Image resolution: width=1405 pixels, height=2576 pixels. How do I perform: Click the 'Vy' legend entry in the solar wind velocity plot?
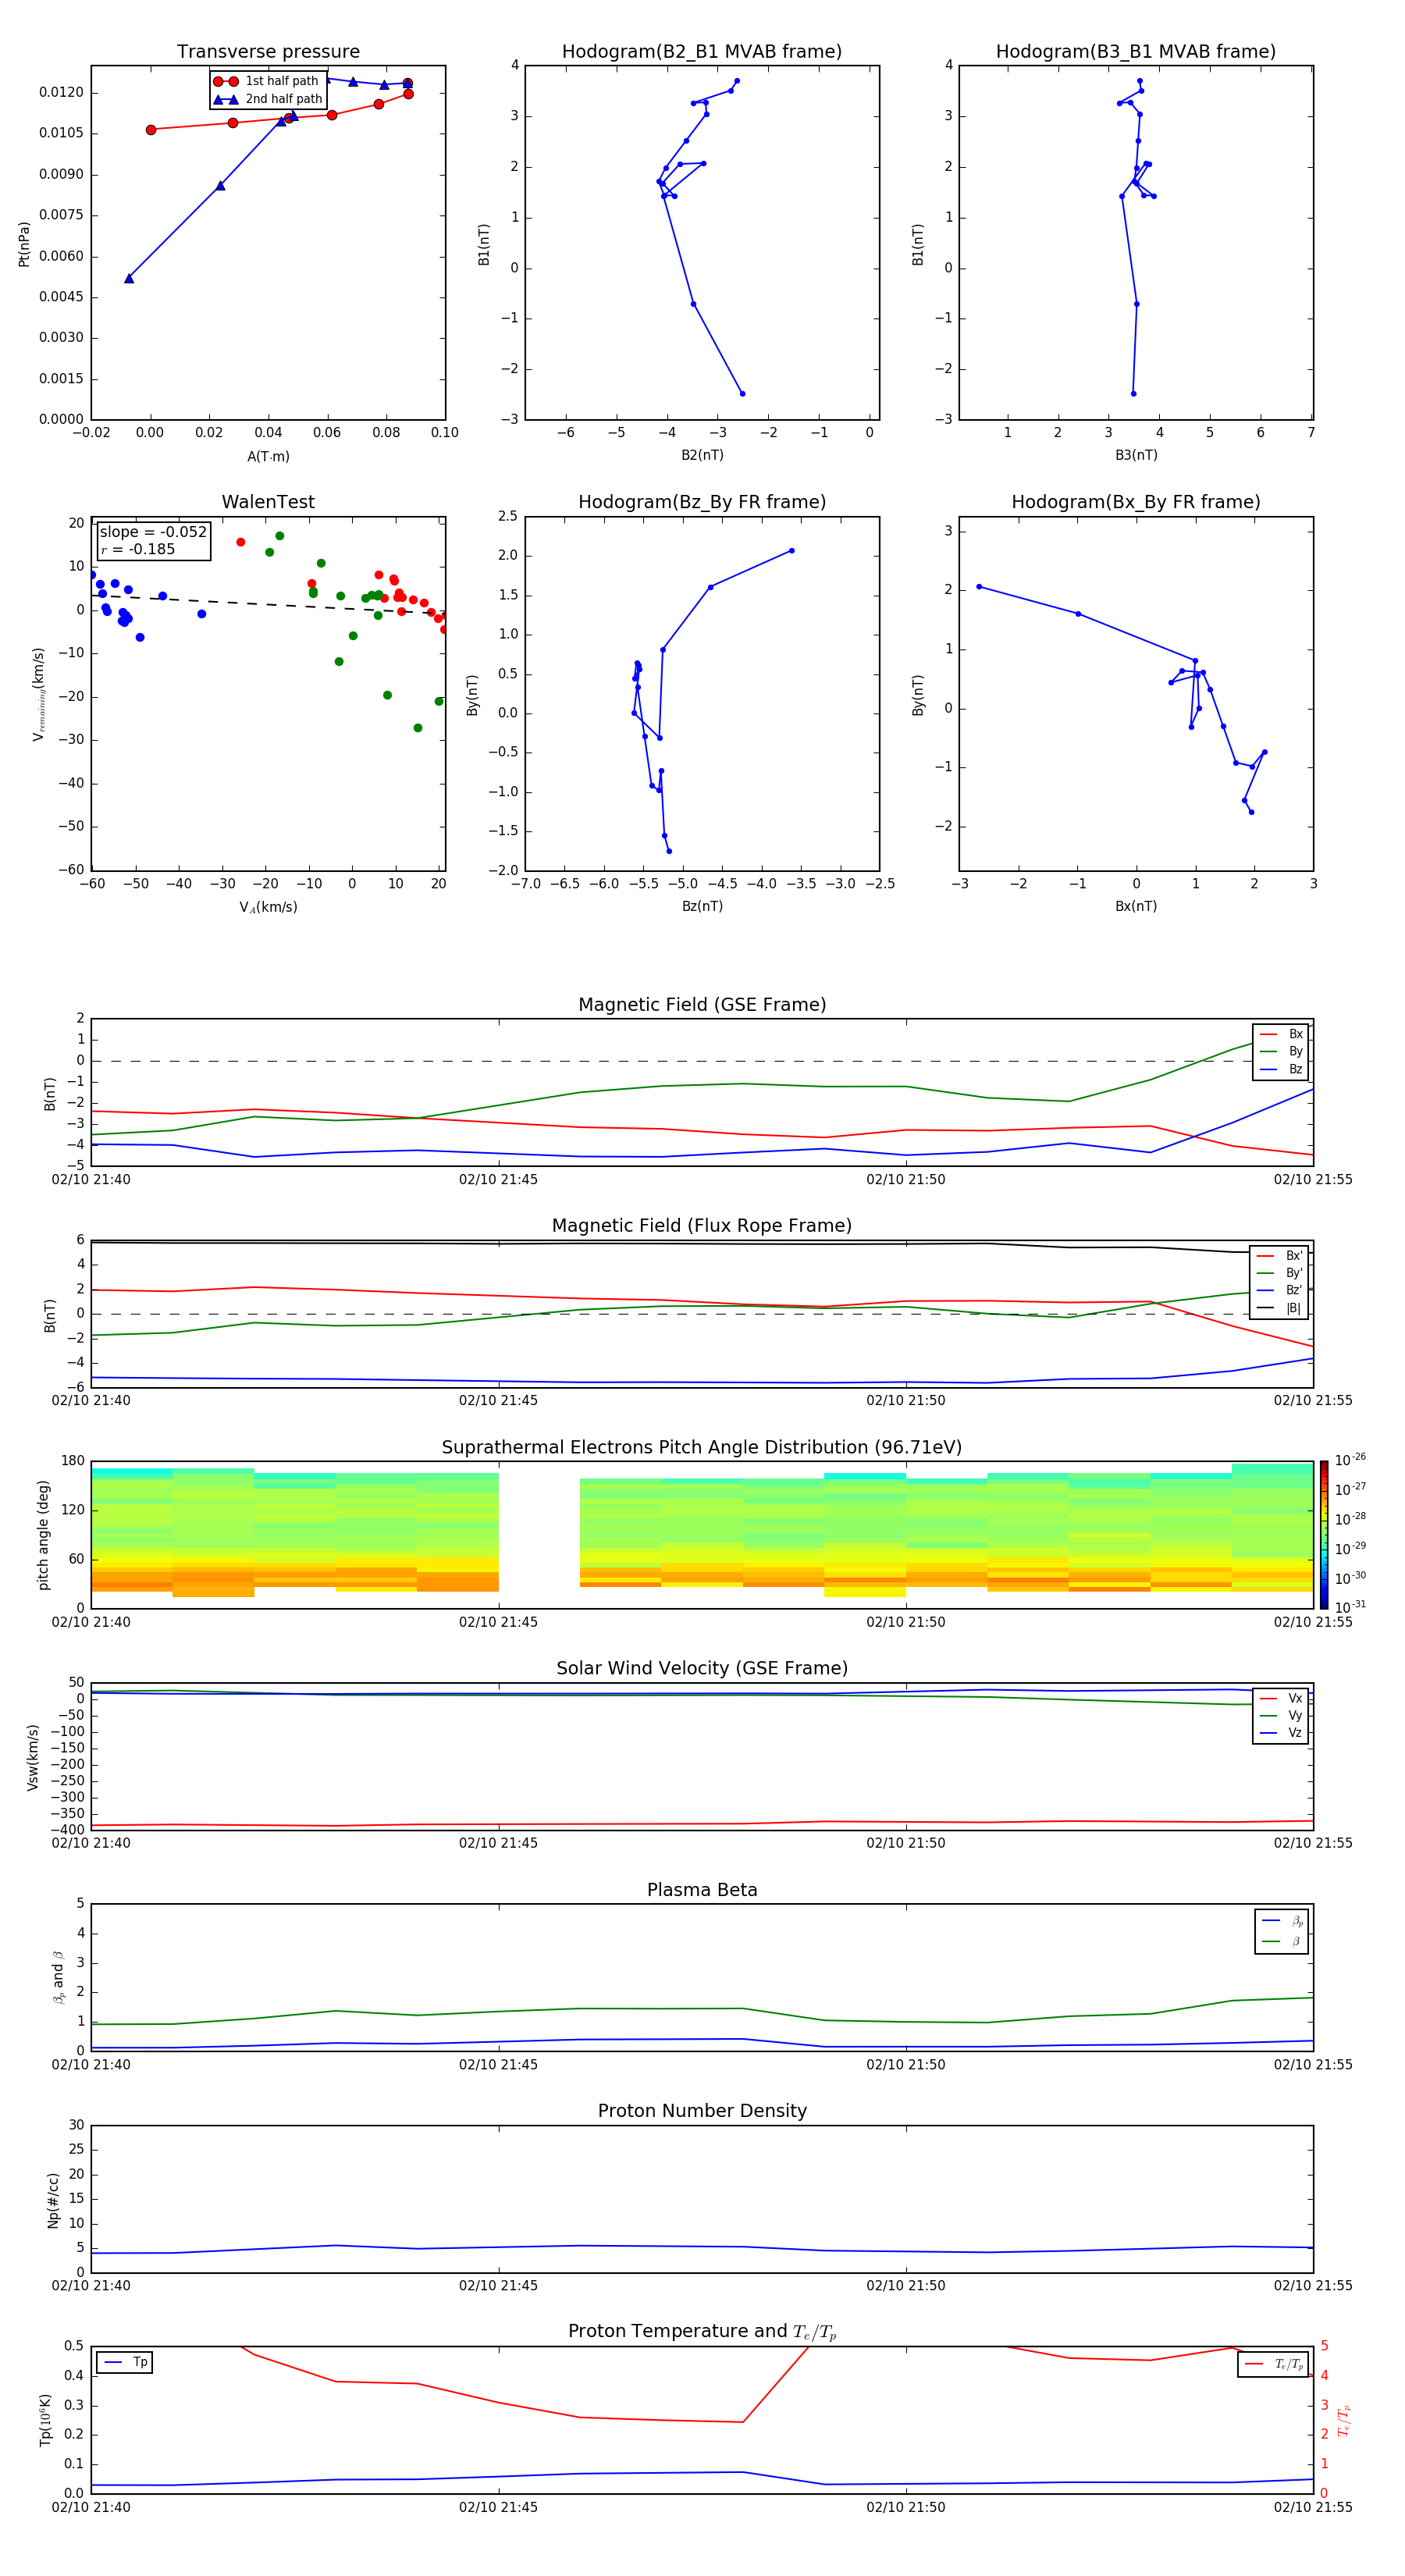point(1281,1715)
